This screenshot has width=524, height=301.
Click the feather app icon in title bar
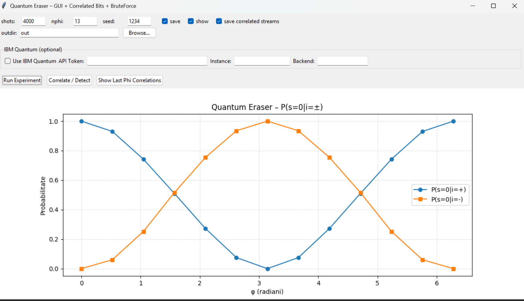pos(4,6)
